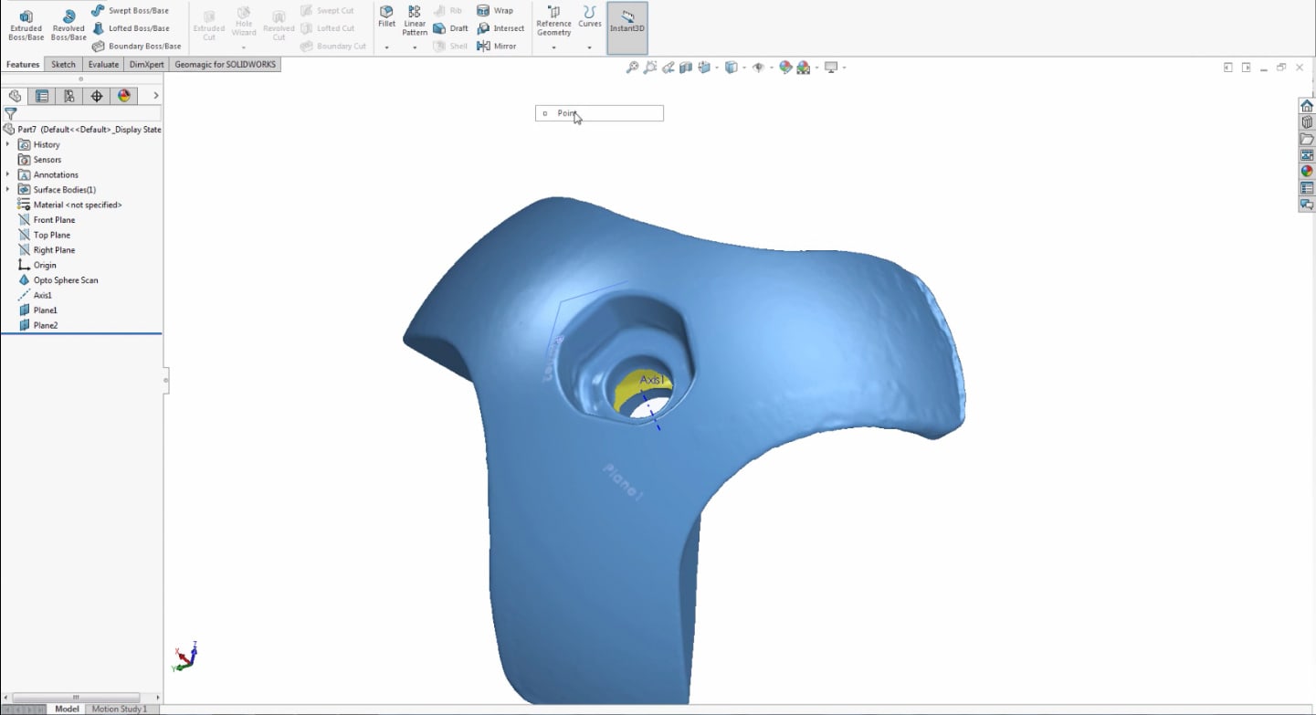Switch to the Sketch tab
Image resolution: width=1316 pixels, height=715 pixels.
[63, 65]
